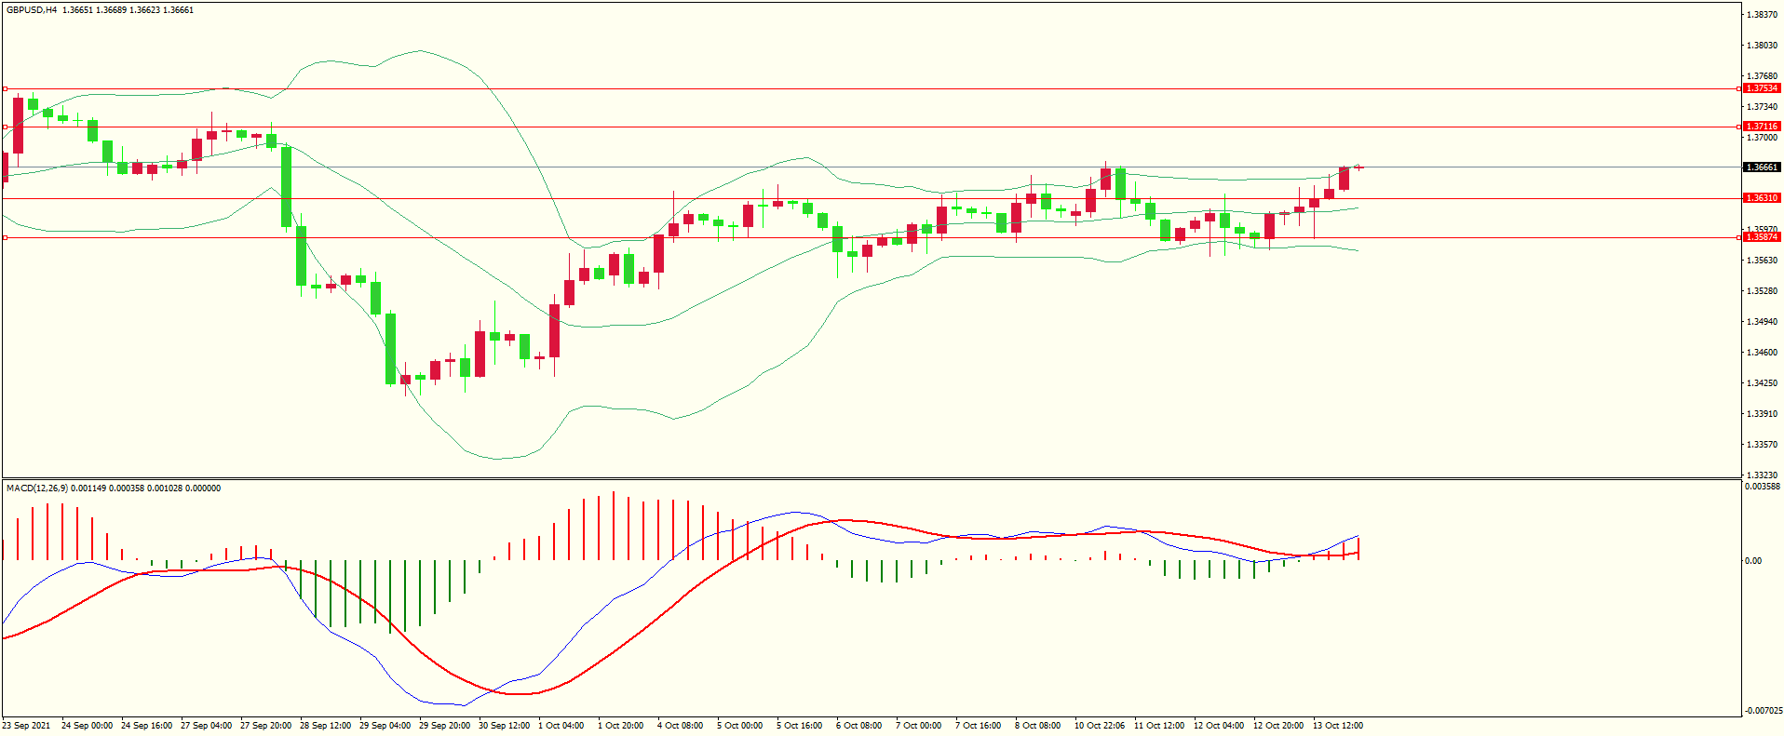Click the 1 Oct 04:00 time label
Image resolution: width=1784 pixels, height=736 pixels.
(561, 726)
